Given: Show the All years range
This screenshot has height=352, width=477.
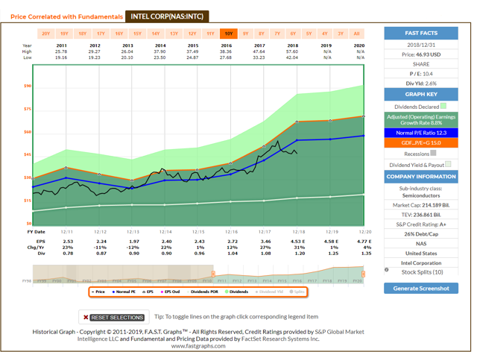Looking at the screenshot, I should pyautogui.click(x=357, y=34).
